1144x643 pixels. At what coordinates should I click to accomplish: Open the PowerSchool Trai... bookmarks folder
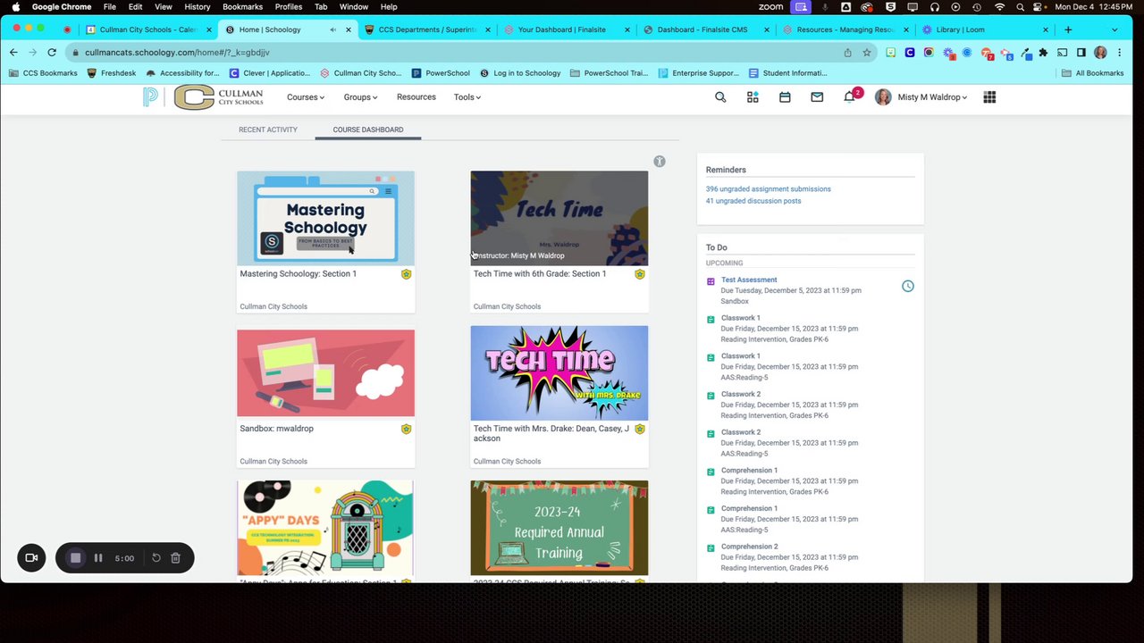coord(609,73)
